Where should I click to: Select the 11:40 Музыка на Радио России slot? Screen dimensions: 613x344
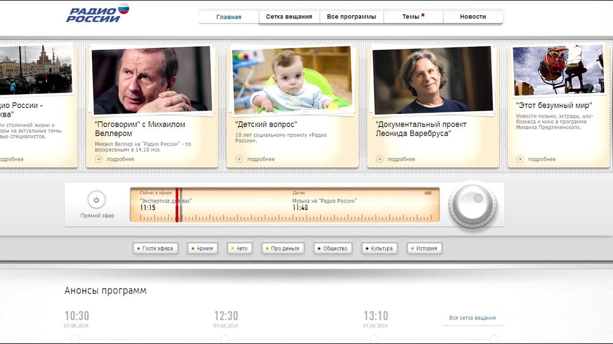[324, 204]
